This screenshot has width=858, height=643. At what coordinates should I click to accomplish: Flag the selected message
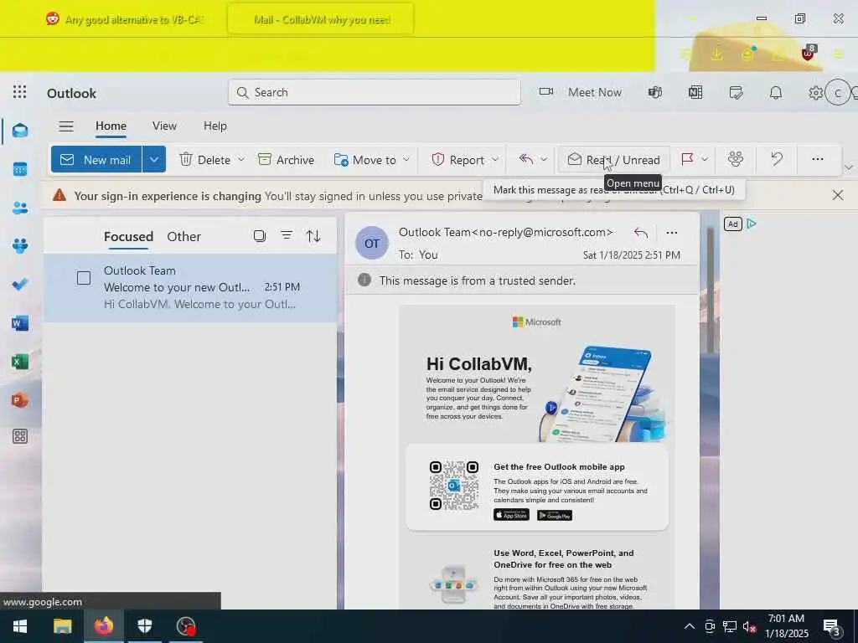point(687,159)
